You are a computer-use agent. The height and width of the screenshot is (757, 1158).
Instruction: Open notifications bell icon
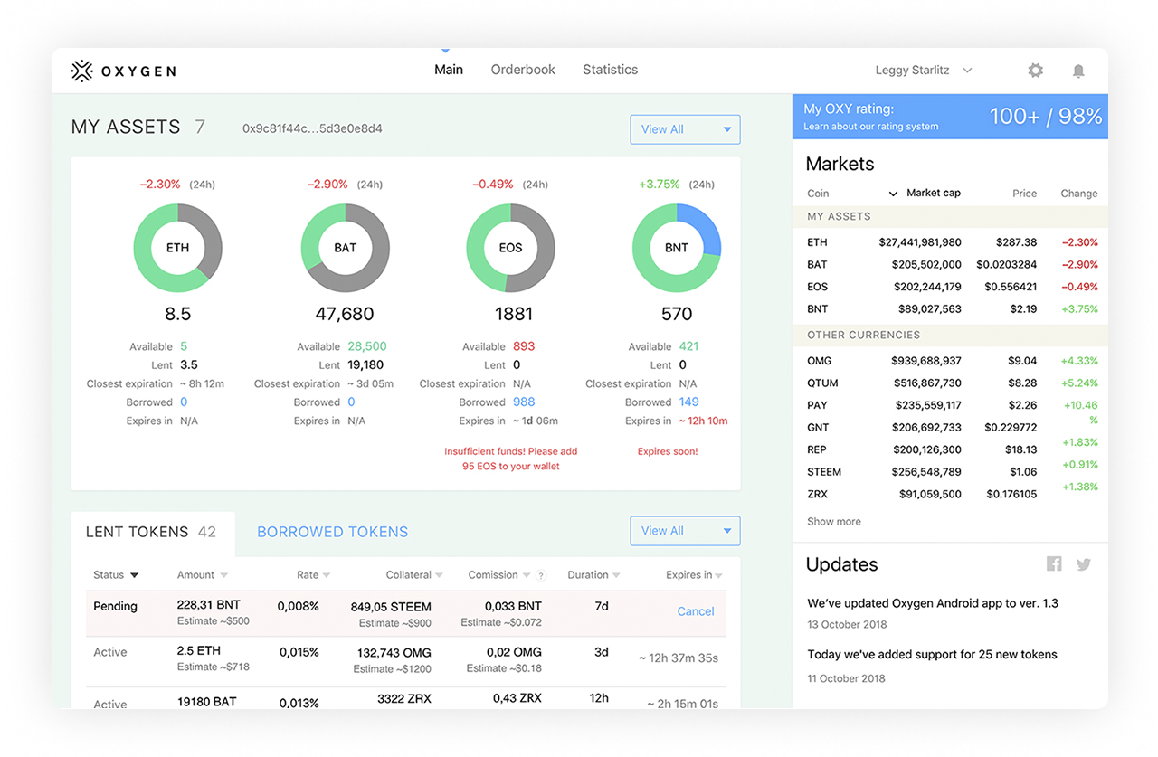[x=1078, y=71]
